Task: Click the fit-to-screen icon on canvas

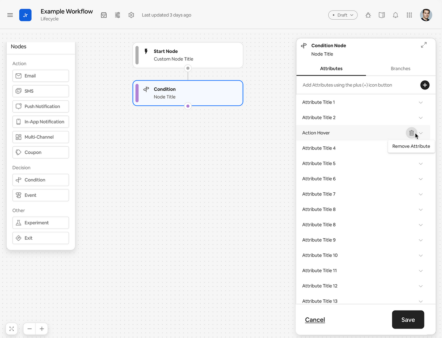Action: click(12, 329)
